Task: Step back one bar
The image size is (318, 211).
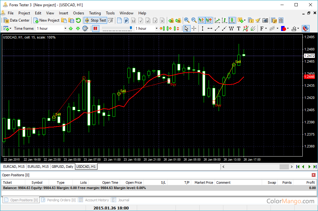Action: (x=162, y=28)
